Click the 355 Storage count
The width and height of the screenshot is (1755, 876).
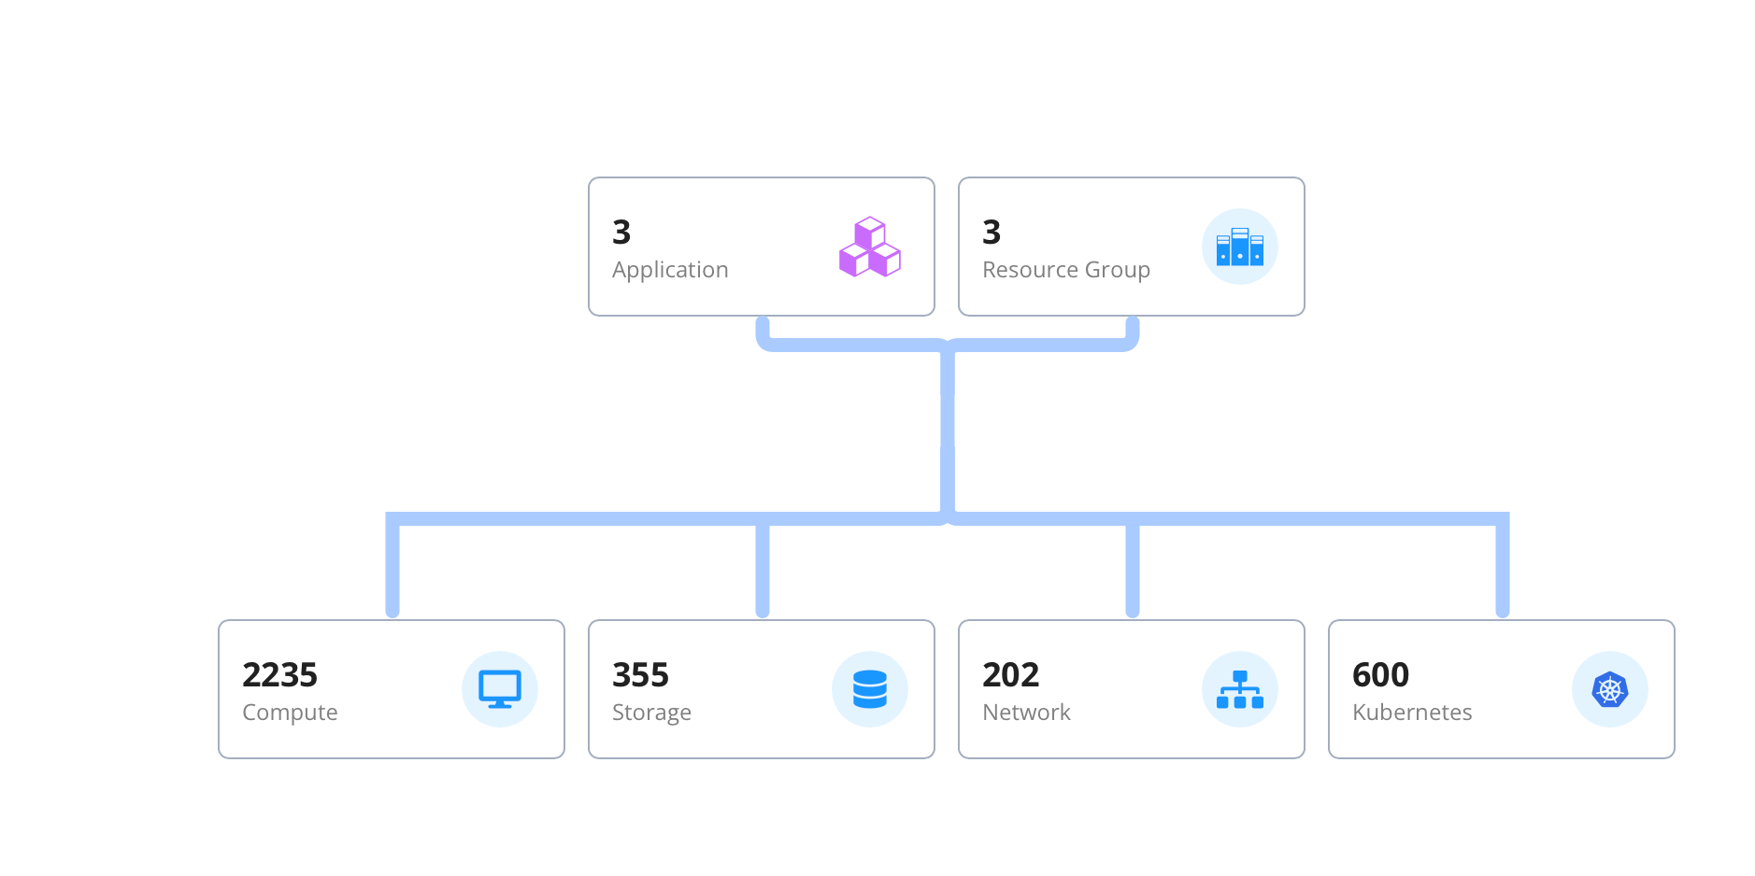[x=640, y=674]
